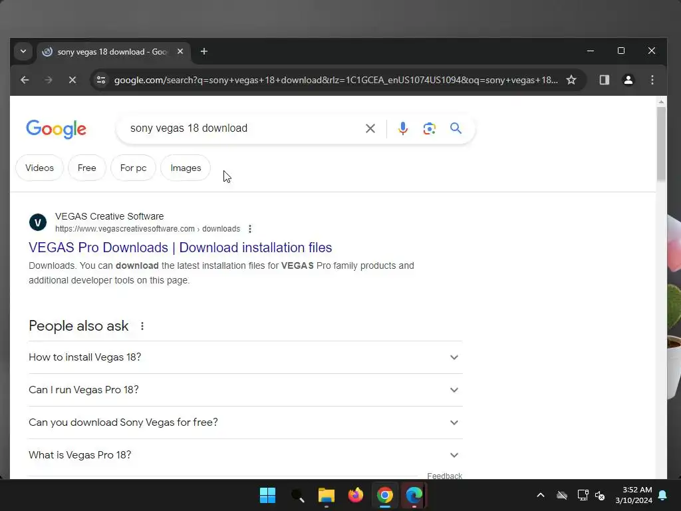681x511 pixels.
Task: Open Chrome side panel
Action: point(604,80)
